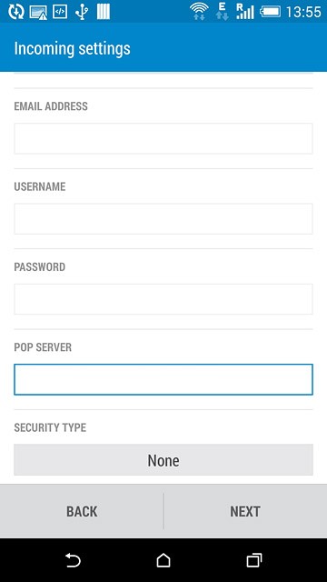Image resolution: width=327 pixels, height=582 pixels.
Task: Tap the screenshot warning notification icon
Action: point(38,12)
